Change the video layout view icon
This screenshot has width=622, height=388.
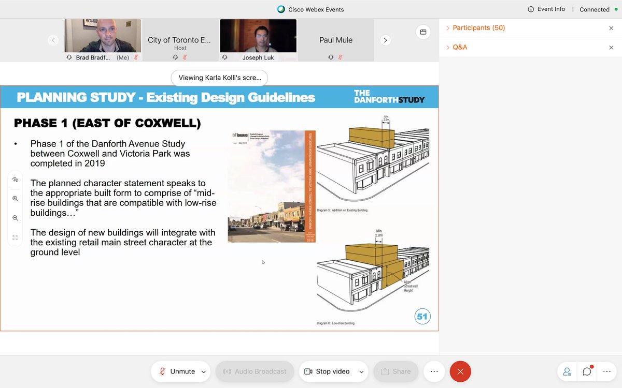[423, 32]
